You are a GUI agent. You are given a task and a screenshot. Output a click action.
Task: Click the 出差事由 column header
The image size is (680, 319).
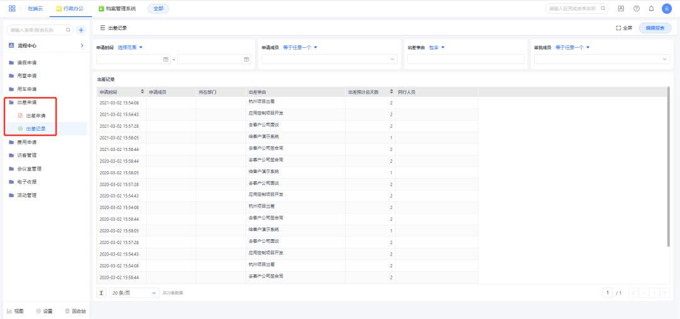(295, 92)
